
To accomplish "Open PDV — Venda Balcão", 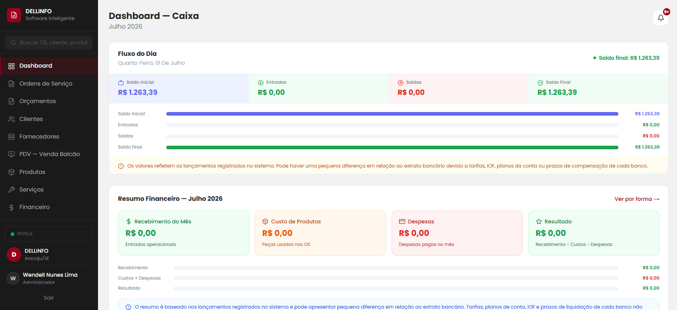I will pyautogui.click(x=49, y=154).
